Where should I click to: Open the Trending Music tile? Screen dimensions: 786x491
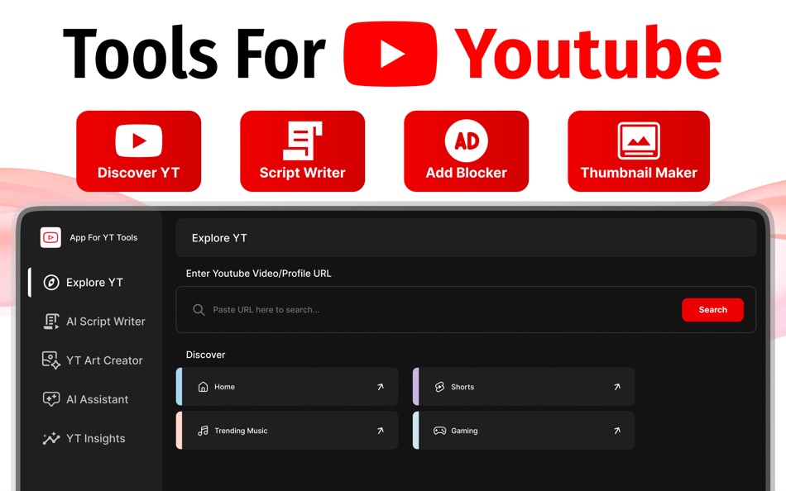pos(286,430)
